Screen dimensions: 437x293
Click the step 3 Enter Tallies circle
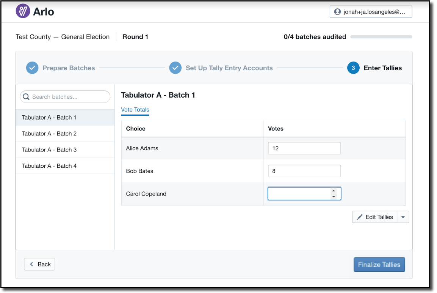click(x=353, y=68)
